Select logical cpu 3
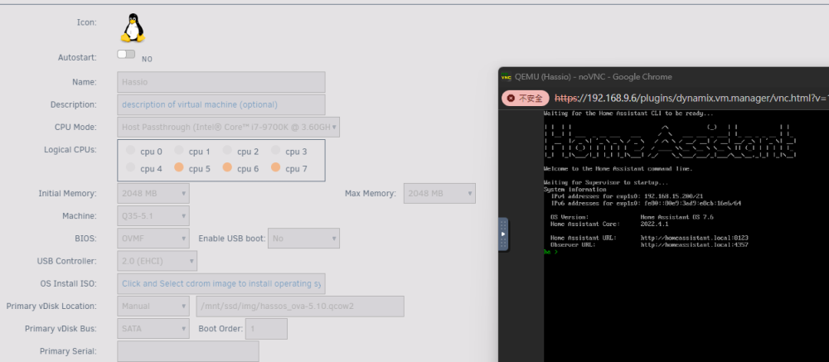This screenshot has width=829, height=362. point(275,150)
